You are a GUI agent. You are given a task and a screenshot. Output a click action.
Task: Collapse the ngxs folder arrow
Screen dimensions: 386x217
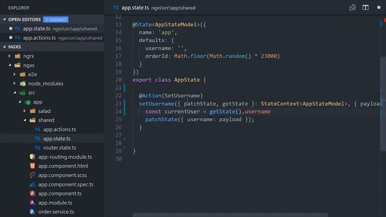click(x=10, y=65)
